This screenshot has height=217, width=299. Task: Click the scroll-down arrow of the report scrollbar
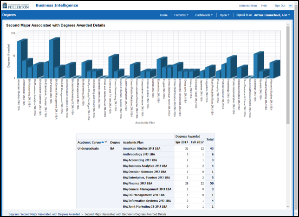(288, 206)
